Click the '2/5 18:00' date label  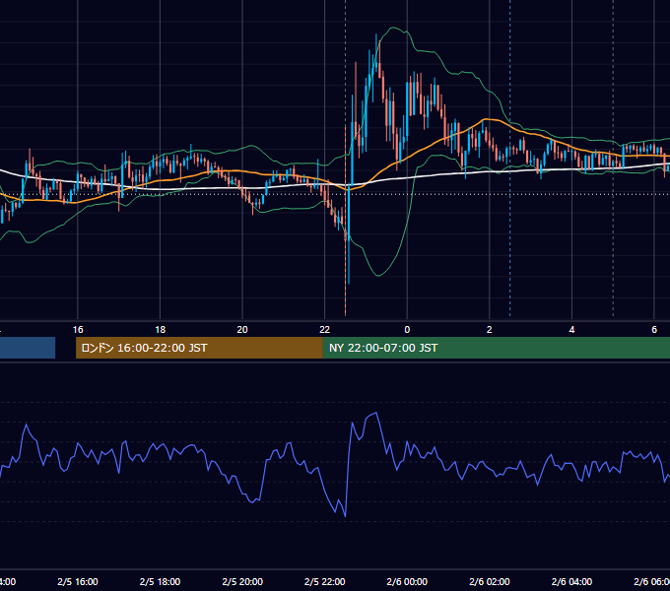[x=161, y=581]
